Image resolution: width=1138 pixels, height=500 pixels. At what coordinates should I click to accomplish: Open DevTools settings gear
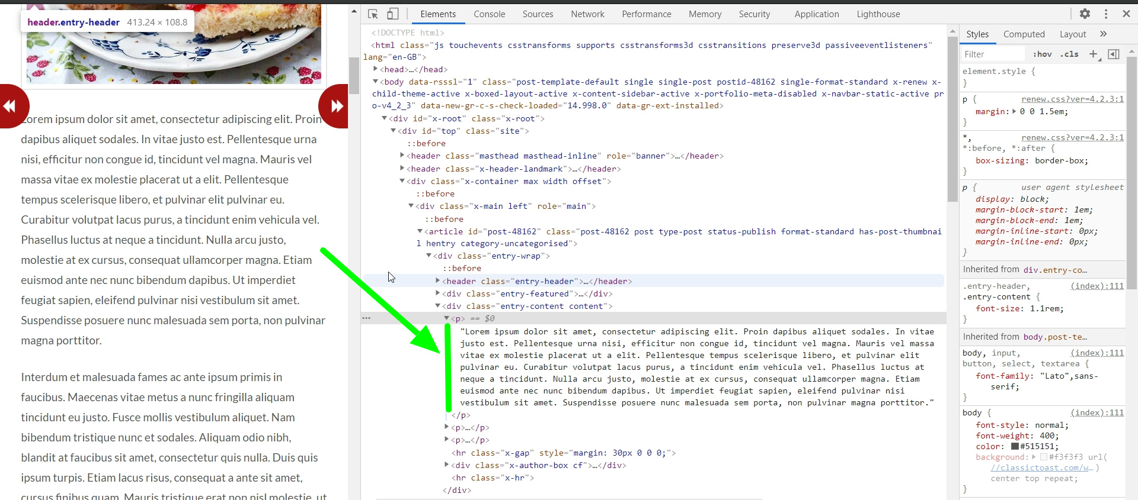[x=1085, y=14]
